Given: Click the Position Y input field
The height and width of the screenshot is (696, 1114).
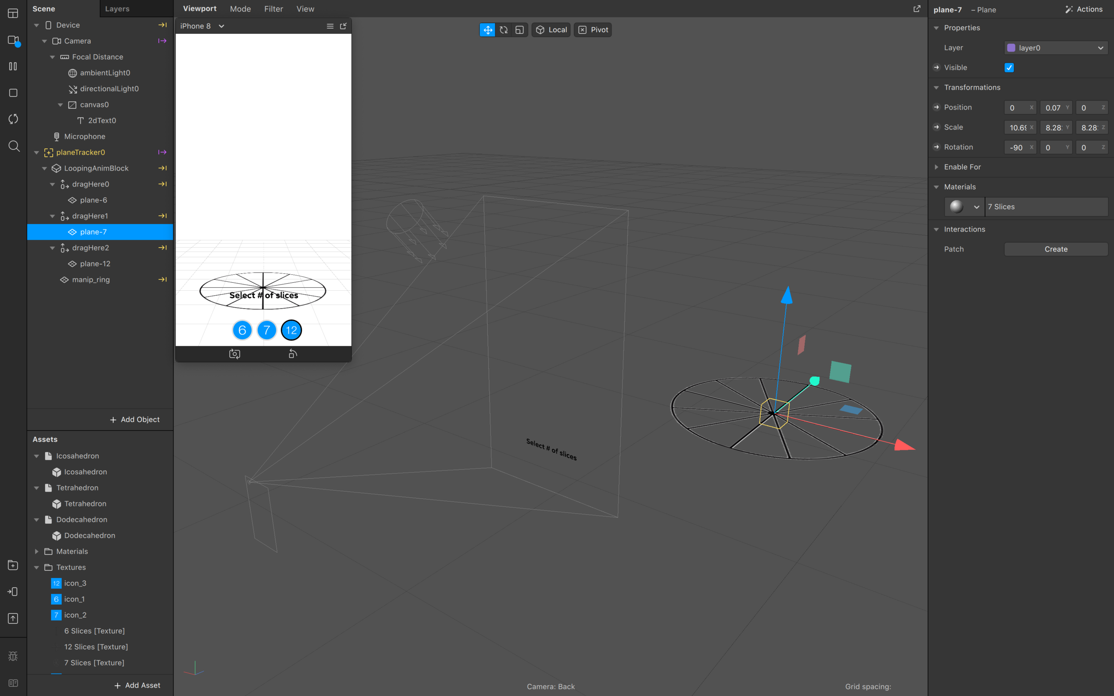Looking at the screenshot, I should [x=1056, y=108].
